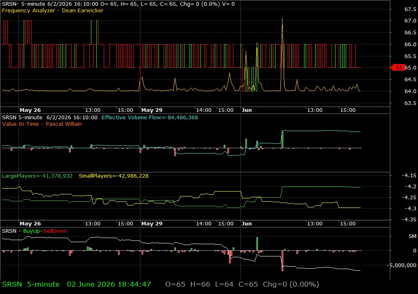Click the 65.5 price axis label
The image size is (418, 294).
click(410, 56)
